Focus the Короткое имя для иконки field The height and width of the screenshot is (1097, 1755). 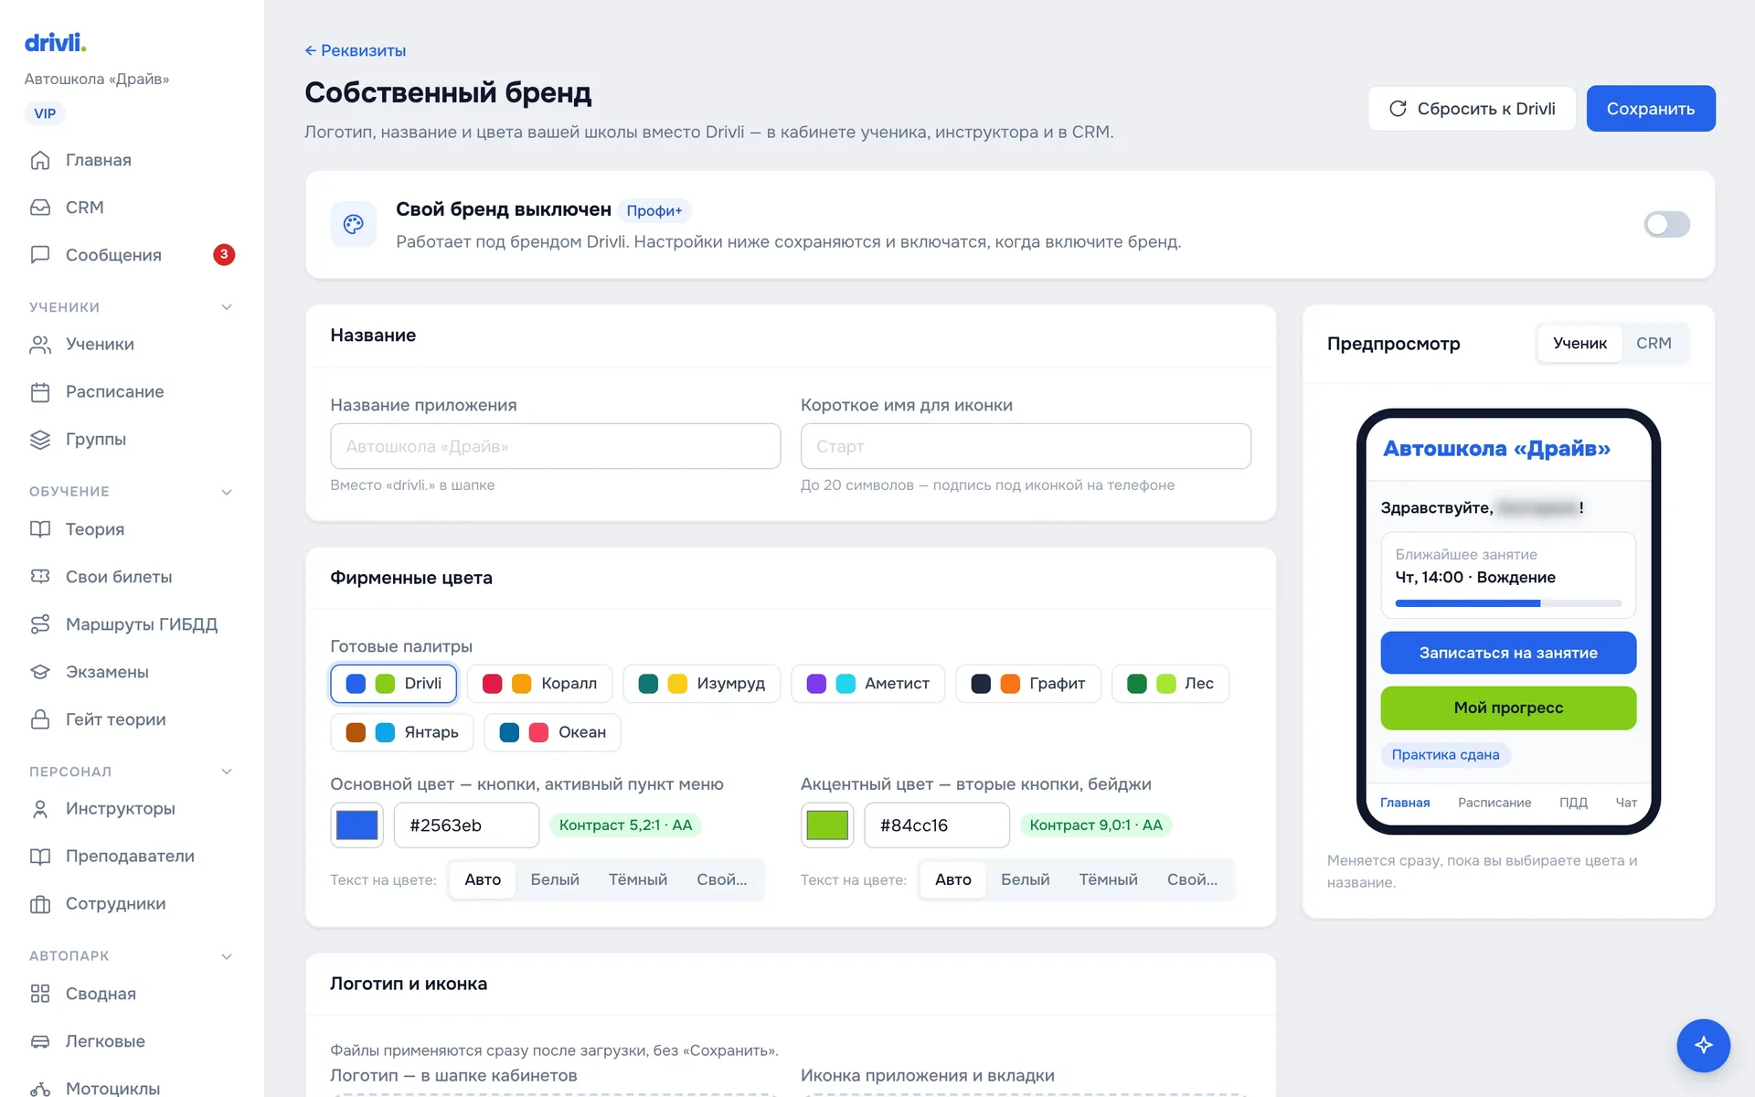1026,446
